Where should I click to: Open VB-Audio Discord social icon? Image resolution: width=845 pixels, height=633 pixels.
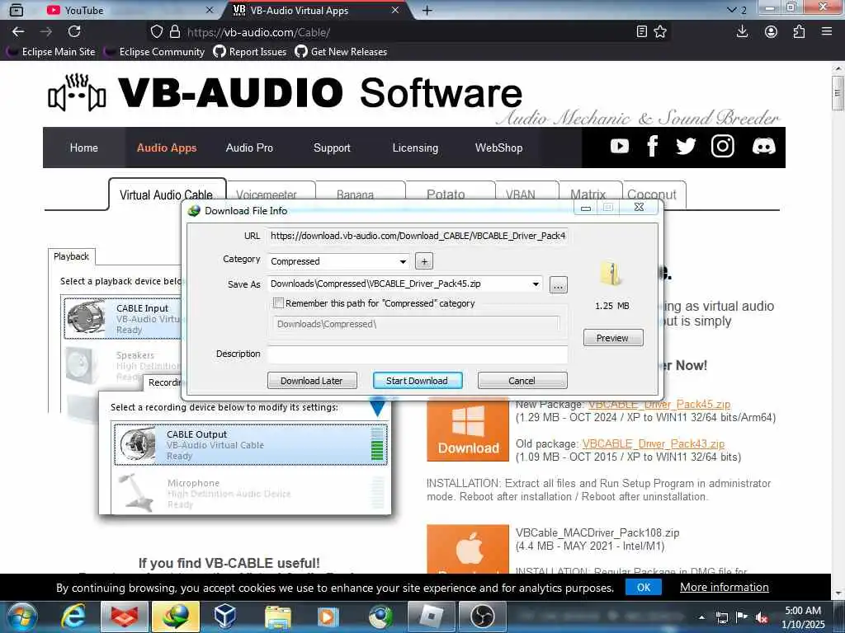(763, 147)
